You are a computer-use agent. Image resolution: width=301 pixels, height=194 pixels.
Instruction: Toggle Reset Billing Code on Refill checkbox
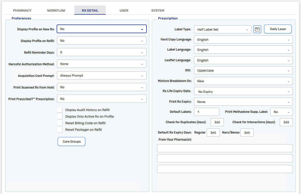point(60,123)
